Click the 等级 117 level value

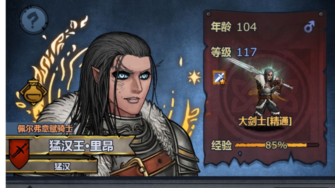(x=247, y=52)
